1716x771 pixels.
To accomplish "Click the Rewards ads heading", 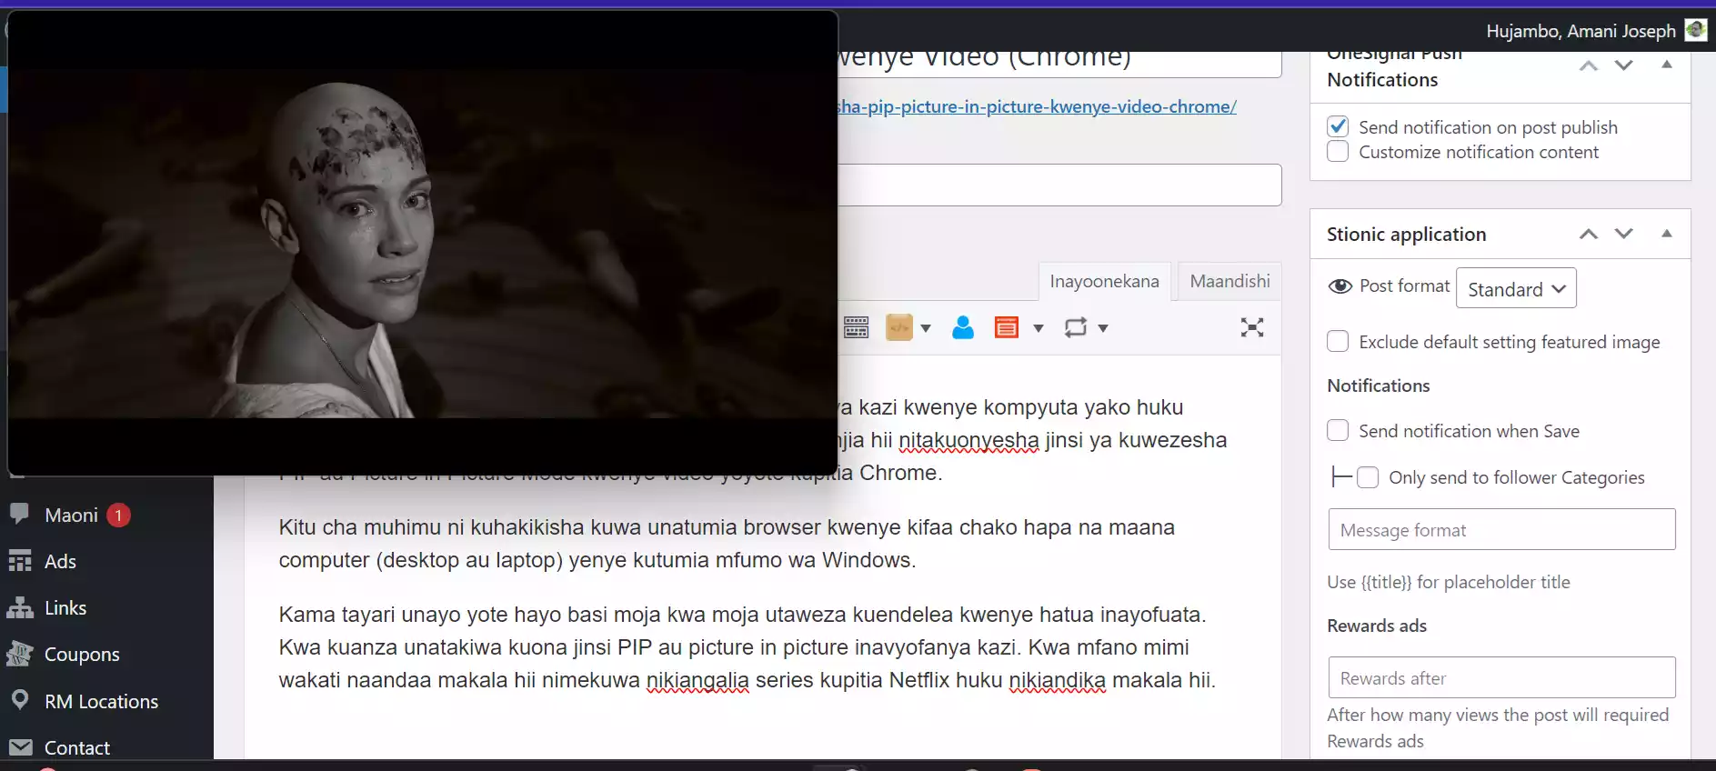I will (1377, 626).
